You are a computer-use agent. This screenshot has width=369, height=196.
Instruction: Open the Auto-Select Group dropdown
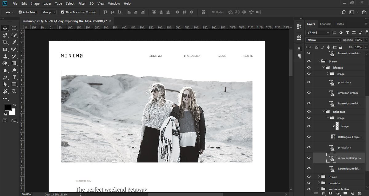tap(49, 12)
